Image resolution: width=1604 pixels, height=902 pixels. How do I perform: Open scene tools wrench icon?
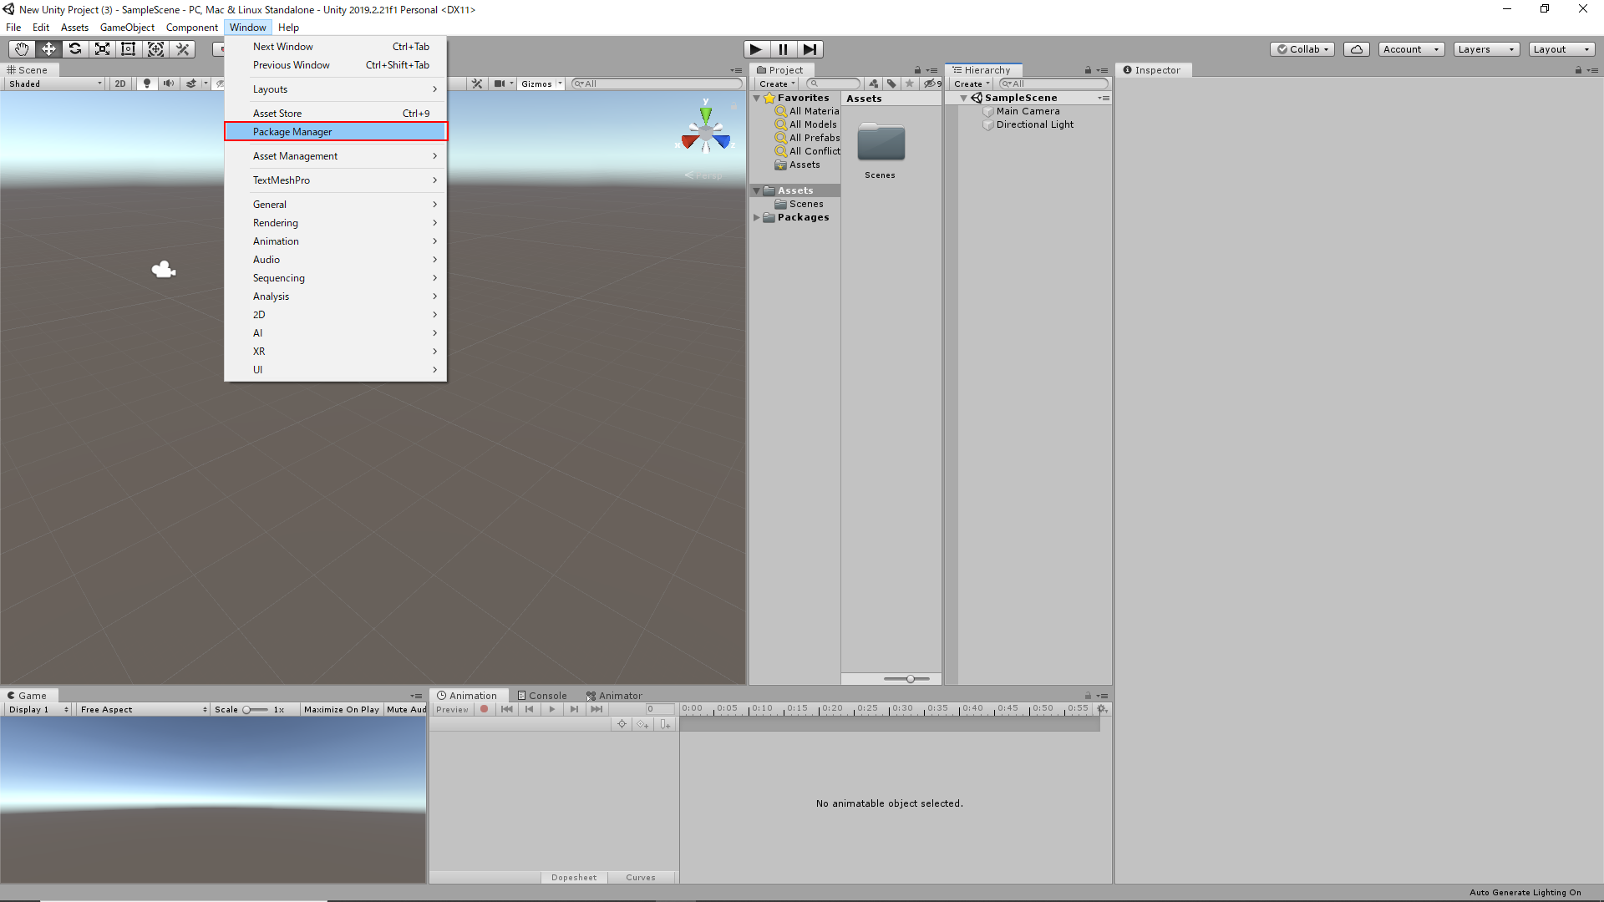[477, 84]
